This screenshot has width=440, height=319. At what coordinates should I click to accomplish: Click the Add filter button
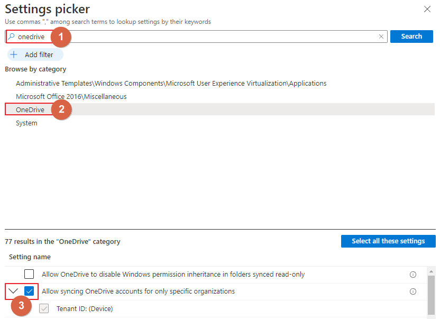(35, 54)
